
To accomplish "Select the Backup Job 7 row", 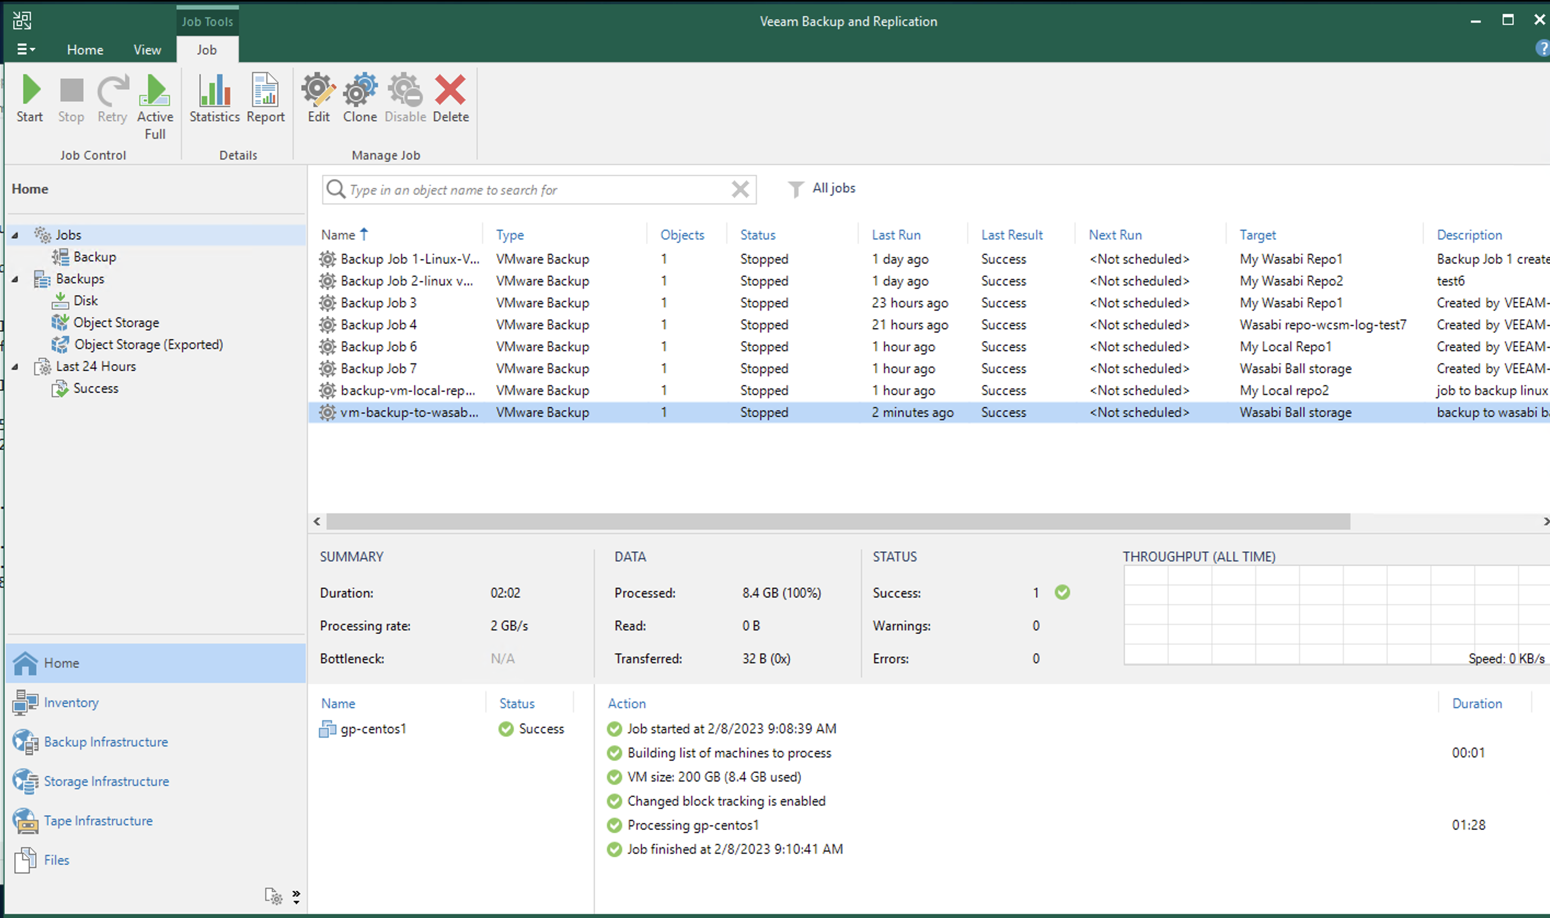I will click(x=928, y=369).
